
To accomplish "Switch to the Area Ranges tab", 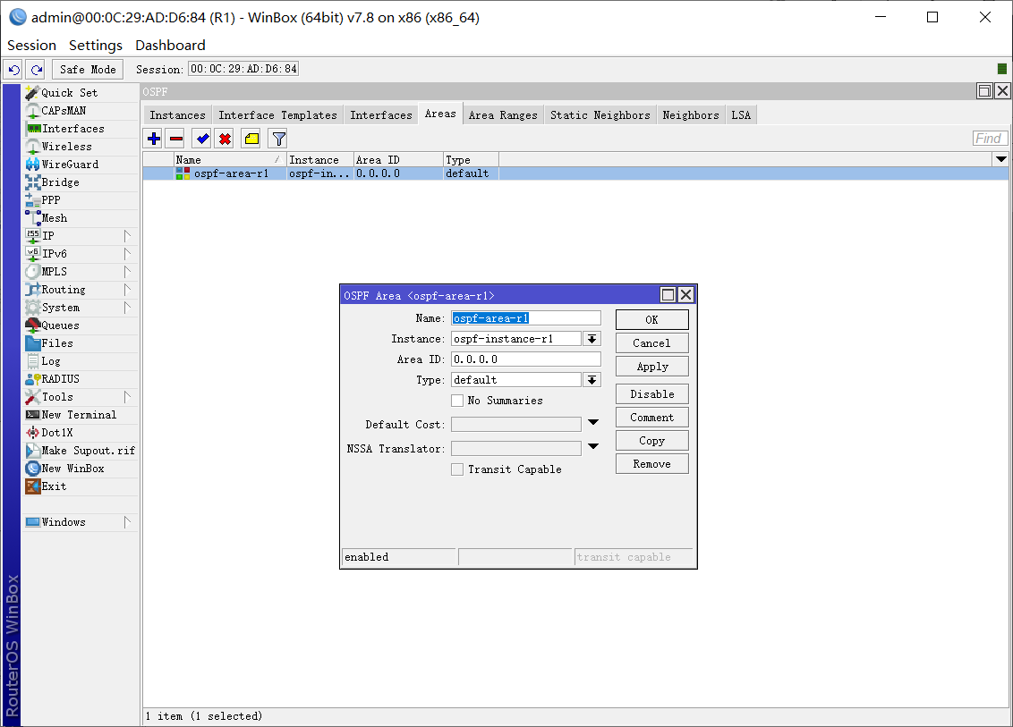I will click(x=503, y=115).
